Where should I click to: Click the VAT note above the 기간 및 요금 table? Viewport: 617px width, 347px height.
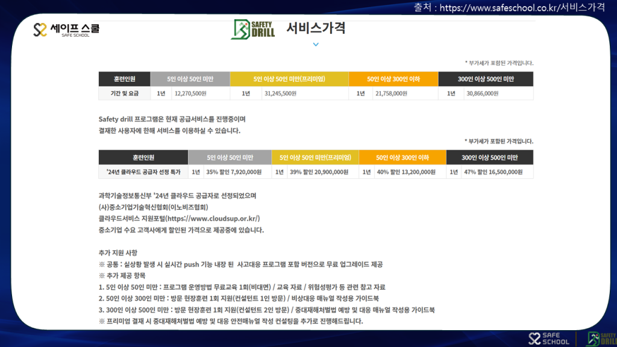click(499, 63)
